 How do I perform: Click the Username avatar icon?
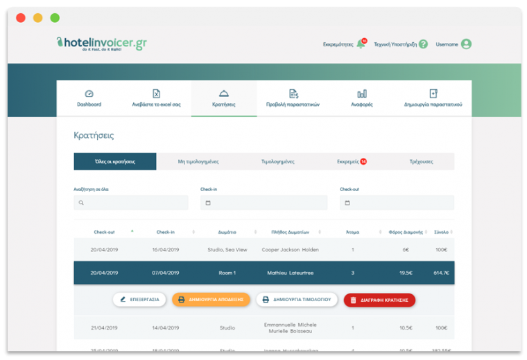click(466, 44)
